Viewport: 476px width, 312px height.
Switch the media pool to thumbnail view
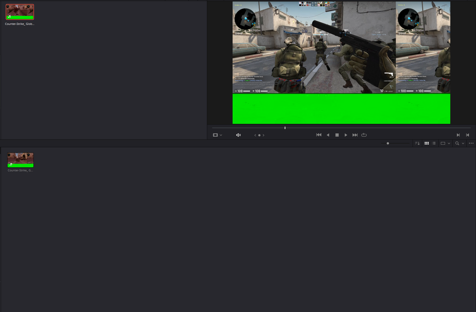pos(427,143)
